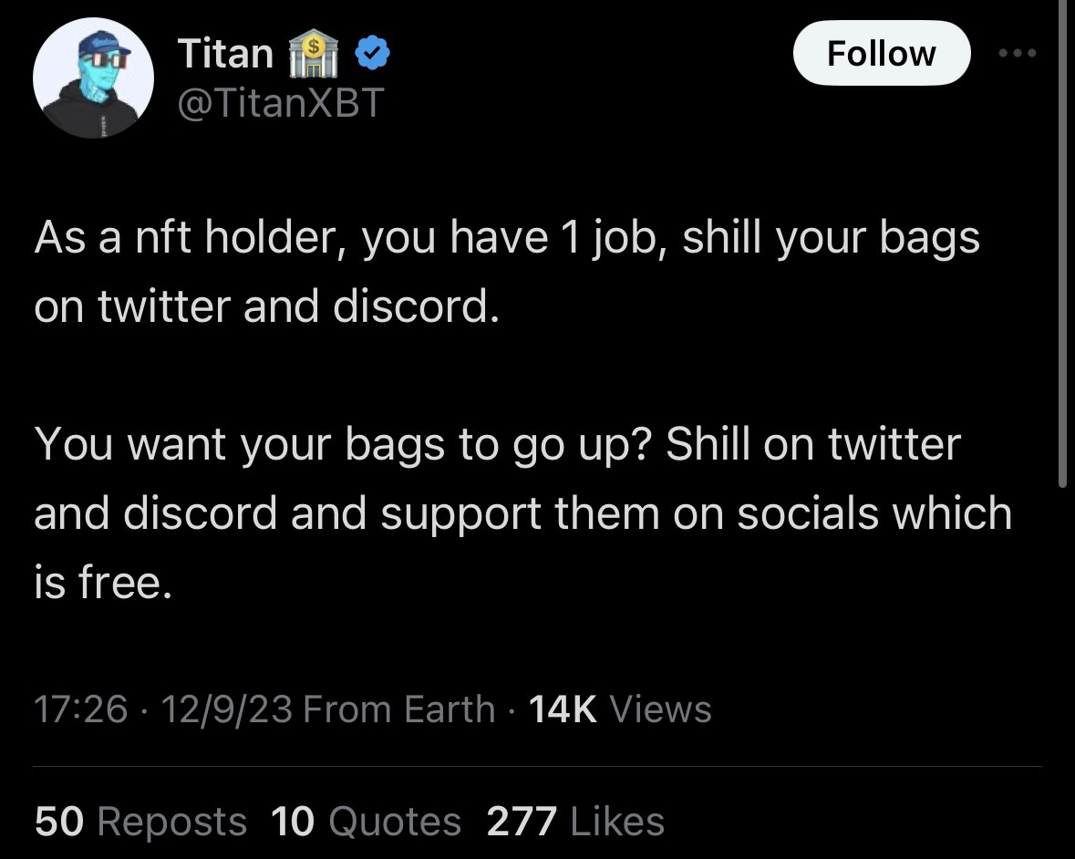Click the 12/9/23 post date
Viewport: 1075px width, 859px height.
(x=227, y=709)
